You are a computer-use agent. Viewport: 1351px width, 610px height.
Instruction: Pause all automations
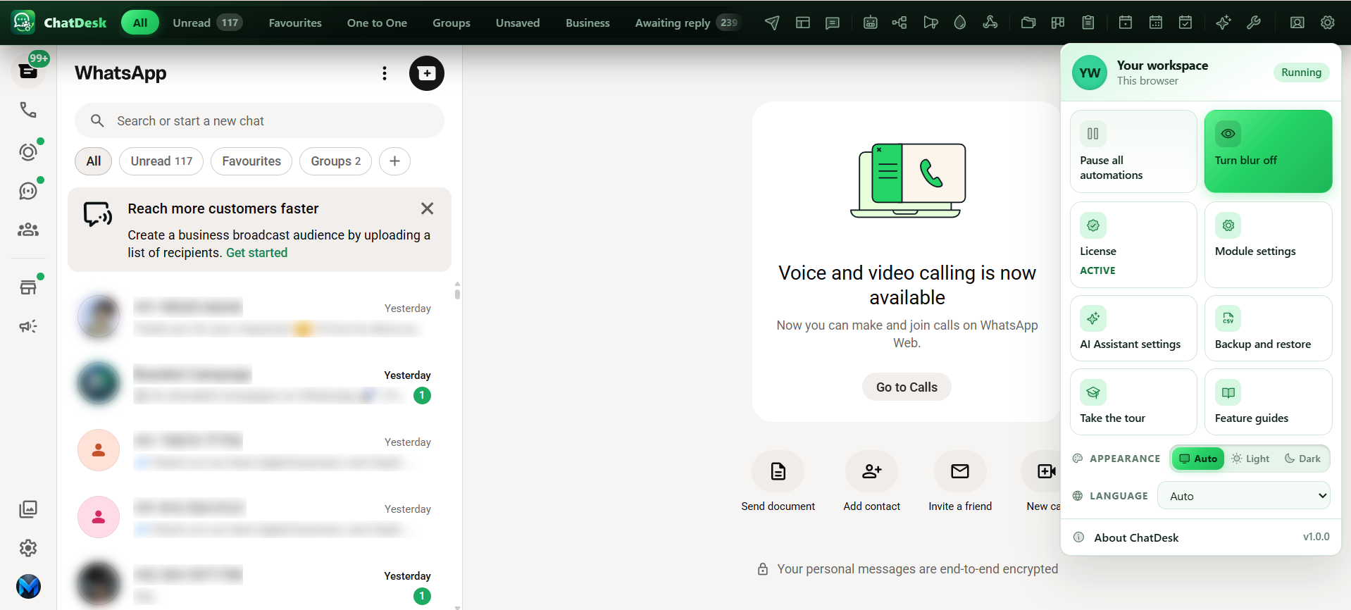pos(1133,151)
